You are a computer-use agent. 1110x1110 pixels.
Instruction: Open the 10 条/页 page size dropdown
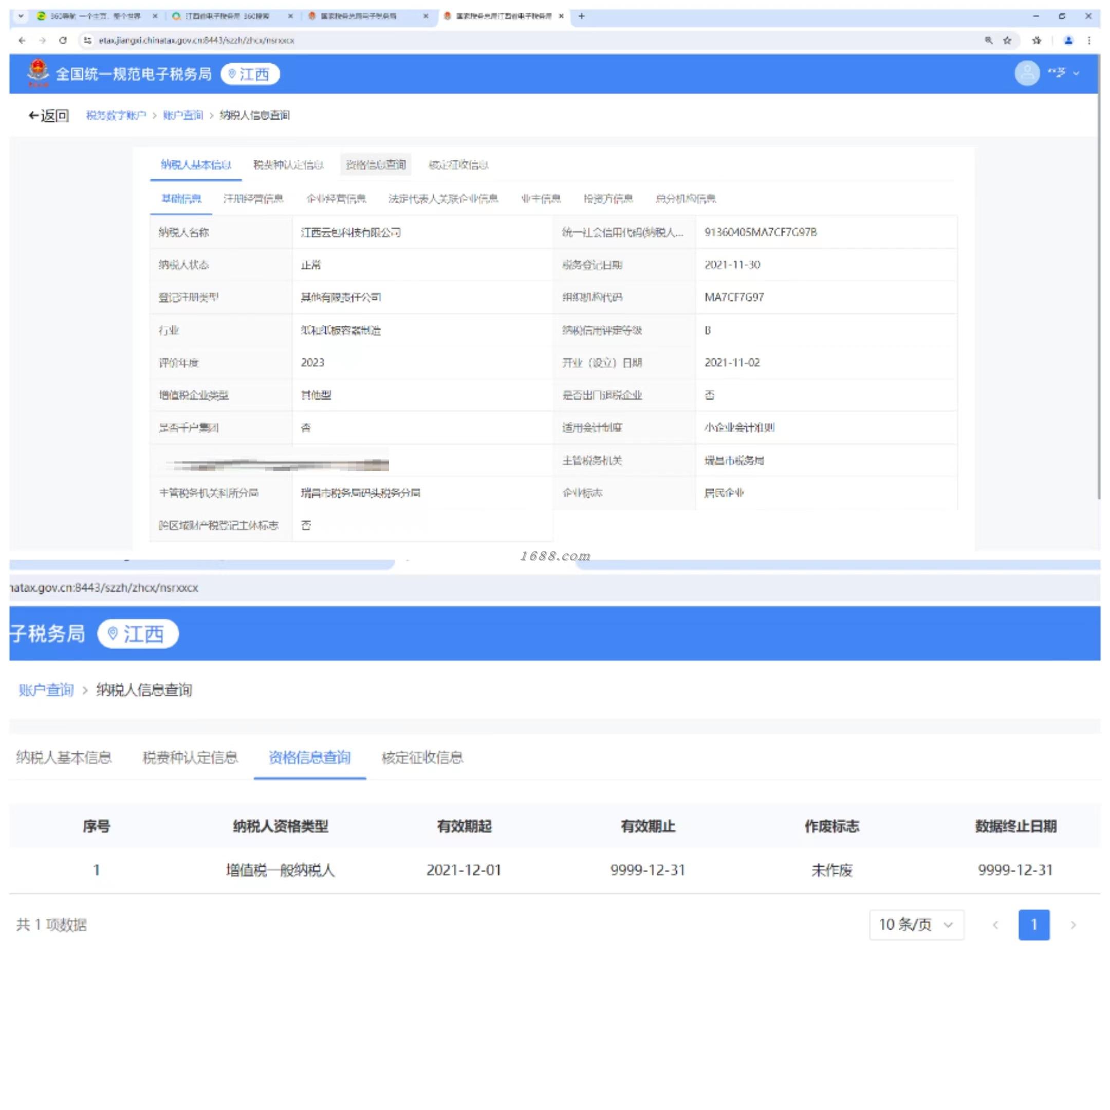click(x=916, y=924)
